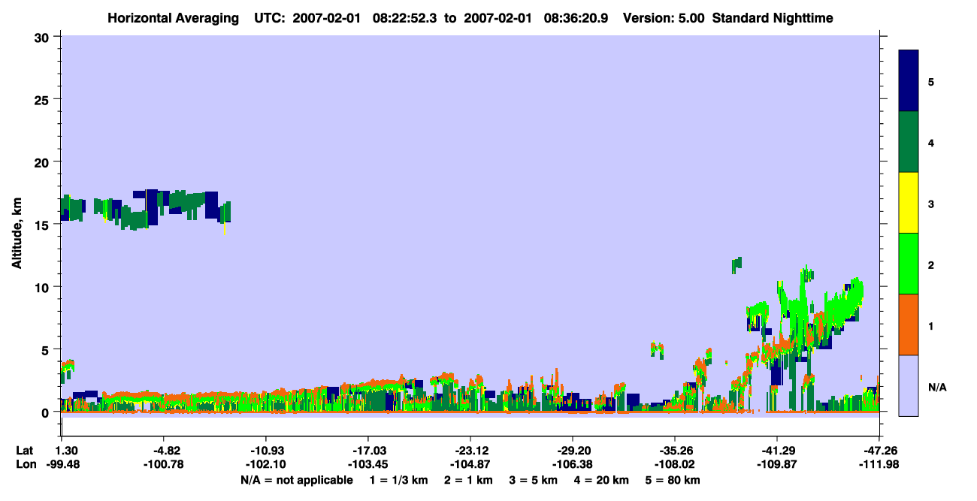Click longitude value -103.45
Screen dimensions: 977x501
pos(368,464)
